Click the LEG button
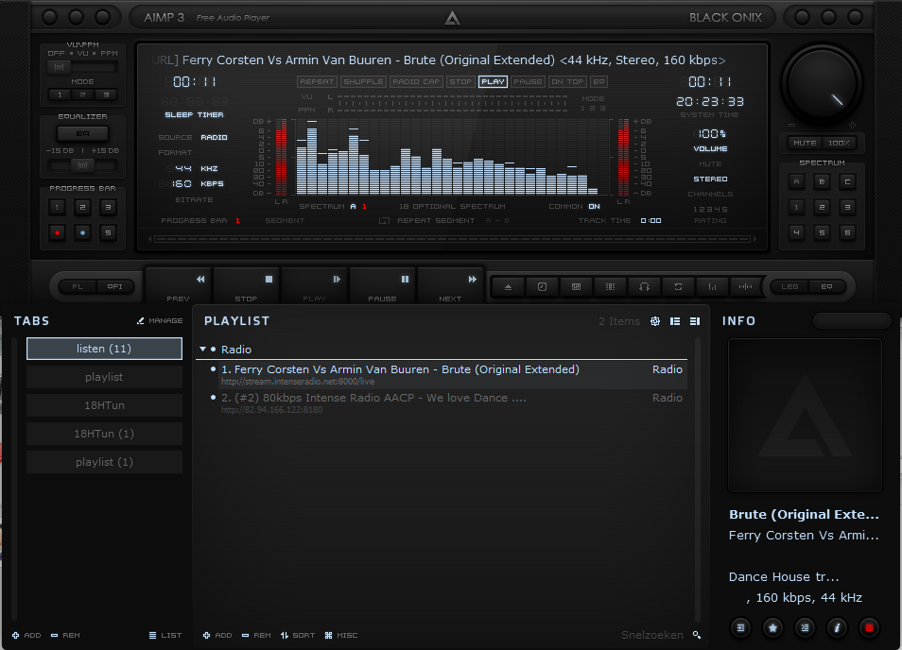Image resolution: width=902 pixels, height=650 pixels. (x=789, y=286)
